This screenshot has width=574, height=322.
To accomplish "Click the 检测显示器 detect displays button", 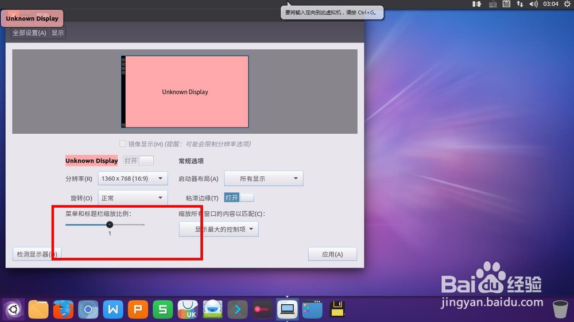I will click(37, 254).
